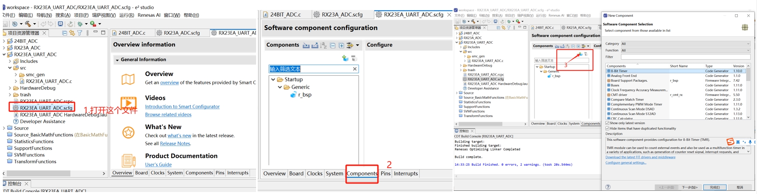Image resolution: width=757 pixels, height=194 pixels.
Task: Click the run launch icon in left toolbar
Action: pos(93,24)
